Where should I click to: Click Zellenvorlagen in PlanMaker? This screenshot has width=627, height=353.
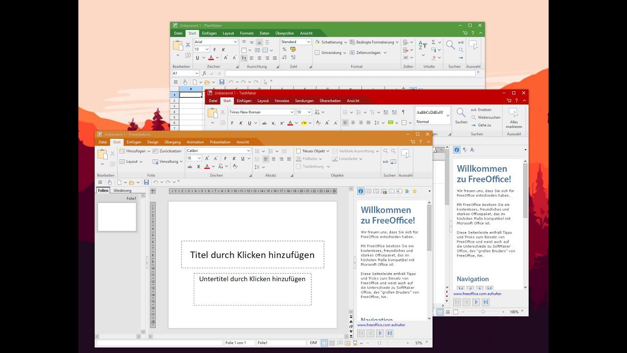[x=367, y=52]
